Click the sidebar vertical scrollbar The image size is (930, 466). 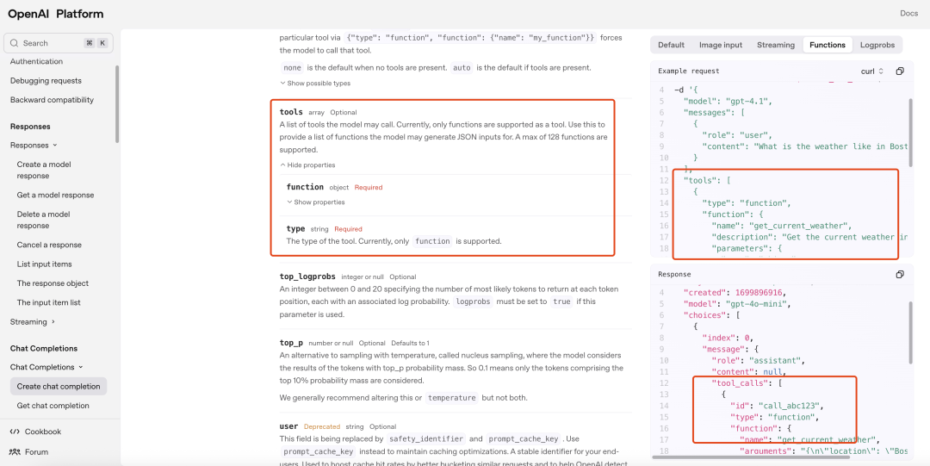[x=117, y=104]
